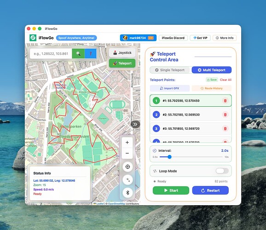This screenshot has height=230, width=266.
Task: Switch to Teleport mode on map
Action: (x=122, y=63)
